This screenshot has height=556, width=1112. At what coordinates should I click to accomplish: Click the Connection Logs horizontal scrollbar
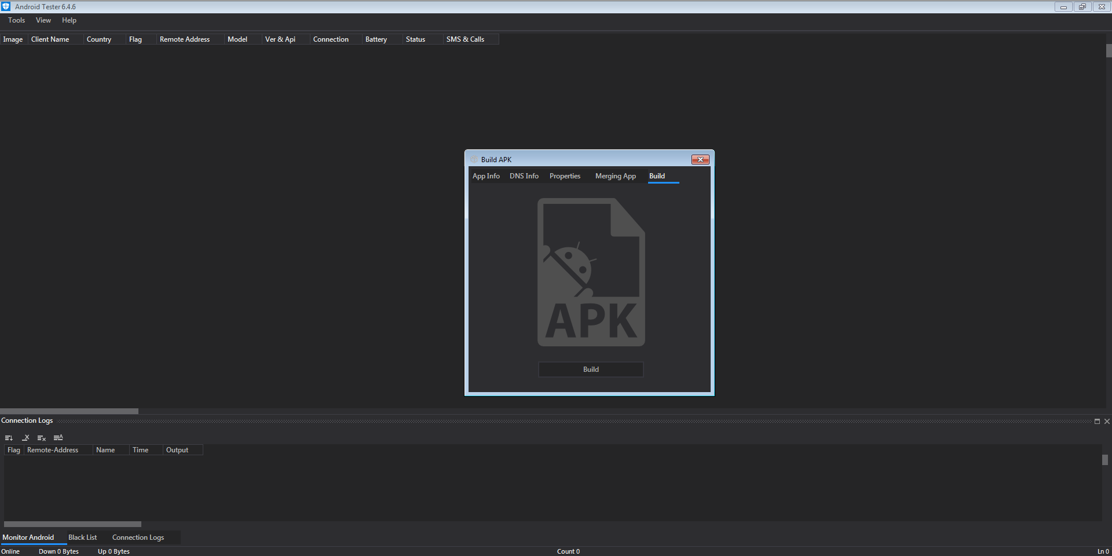point(72,524)
